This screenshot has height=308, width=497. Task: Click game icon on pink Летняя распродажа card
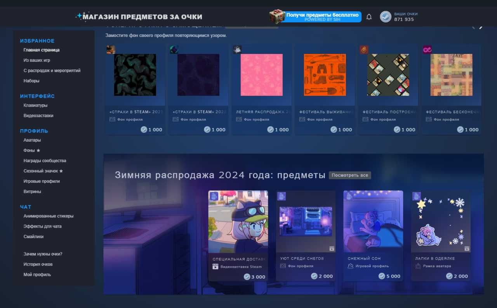click(237, 50)
